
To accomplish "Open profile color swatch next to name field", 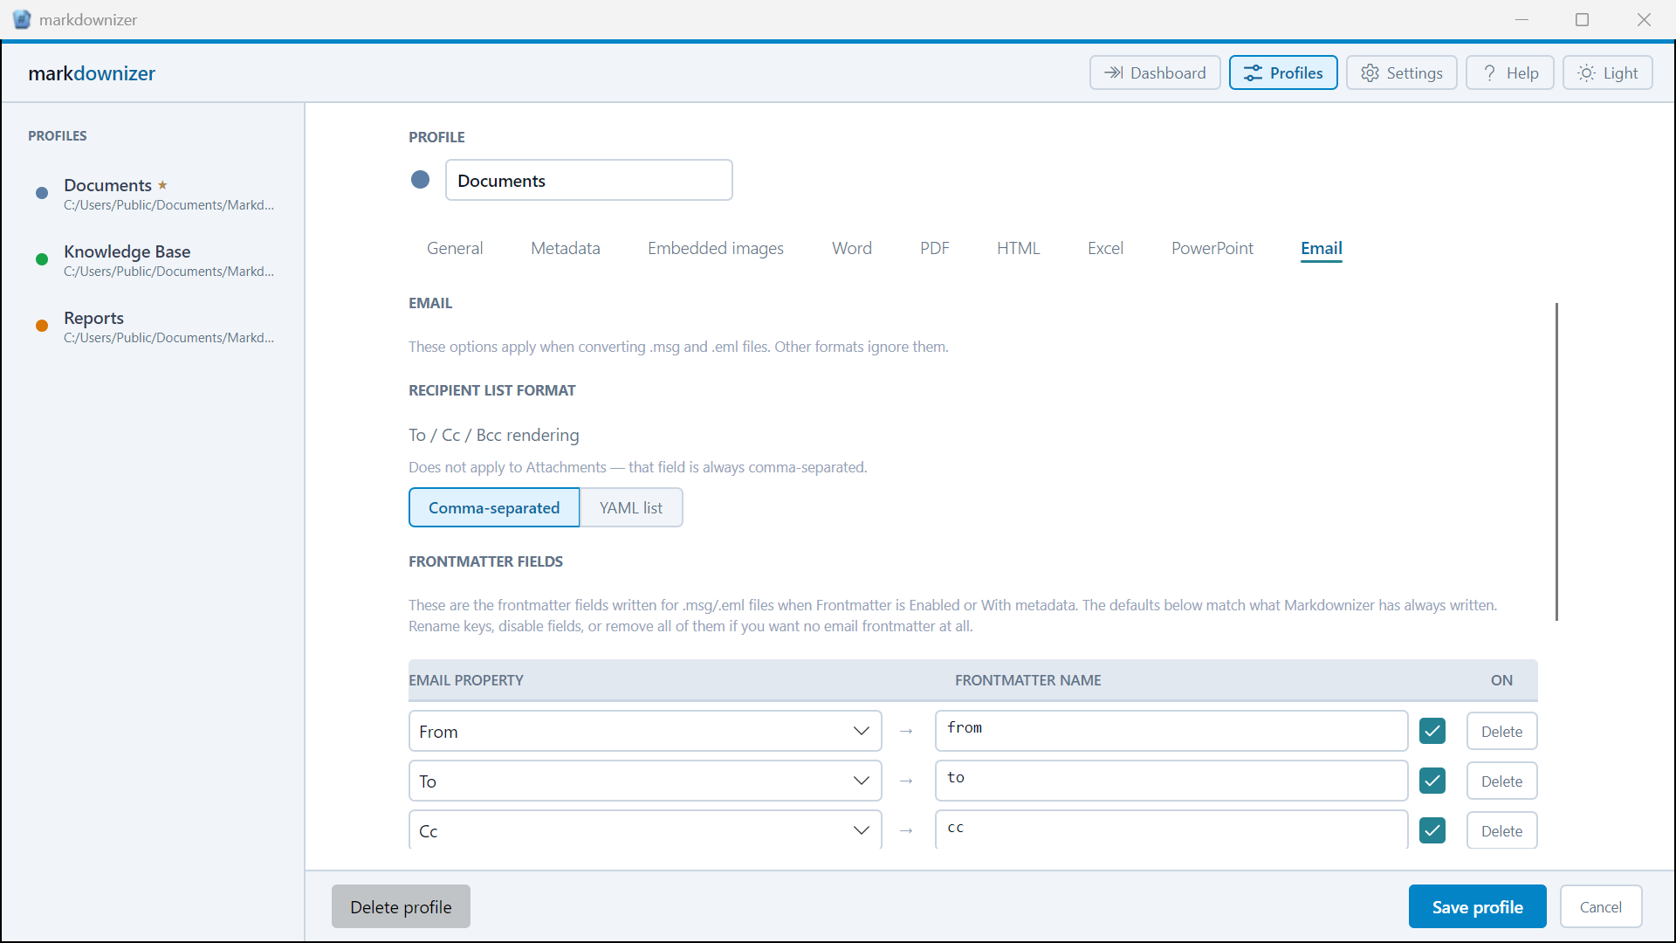I will pyautogui.click(x=420, y=180).
